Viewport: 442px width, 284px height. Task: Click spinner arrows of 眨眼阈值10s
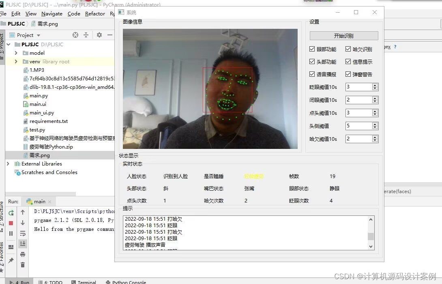pyautogui.click(x=375, y=87)
